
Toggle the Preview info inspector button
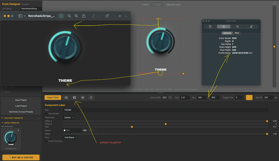[x=61, y=16]
